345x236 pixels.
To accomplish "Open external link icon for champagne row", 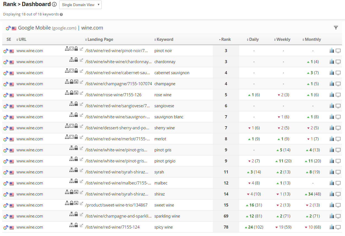I will pos(81,82).
